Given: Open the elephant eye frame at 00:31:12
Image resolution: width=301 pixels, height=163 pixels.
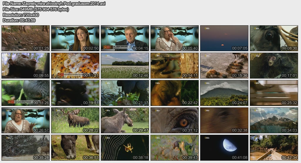Looking at the screenshot, I should [x=175, y=120].
